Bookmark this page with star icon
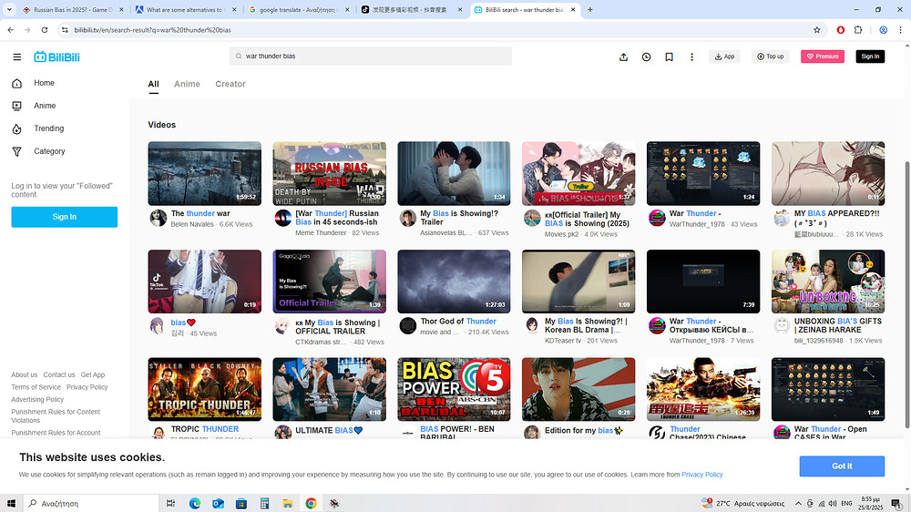Viewport: 911px width, 512px height. 817,30
